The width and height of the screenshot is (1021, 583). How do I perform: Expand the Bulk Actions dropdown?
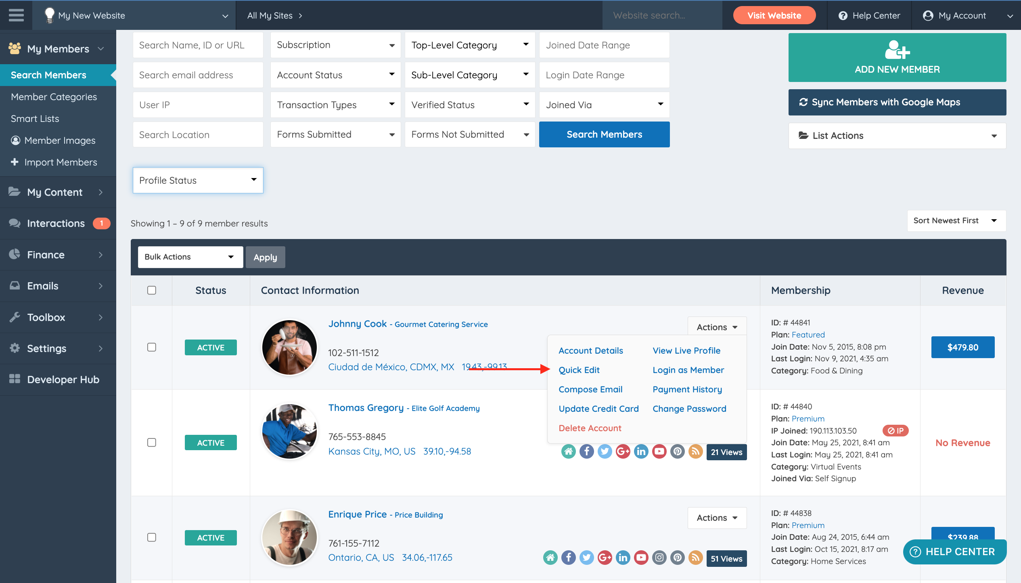[190, 257]
